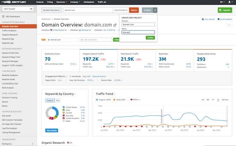Open the EN language dropdown
This screenshot has height=146, width=236.
[222, 2]
